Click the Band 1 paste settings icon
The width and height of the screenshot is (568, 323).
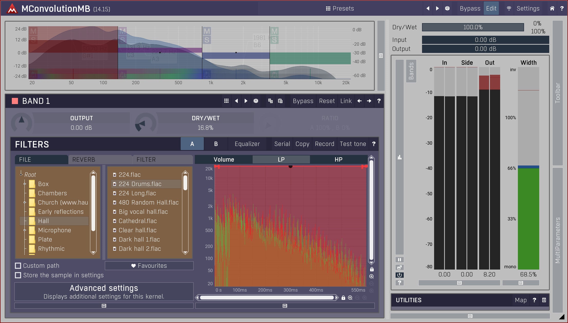click(280, 101)
